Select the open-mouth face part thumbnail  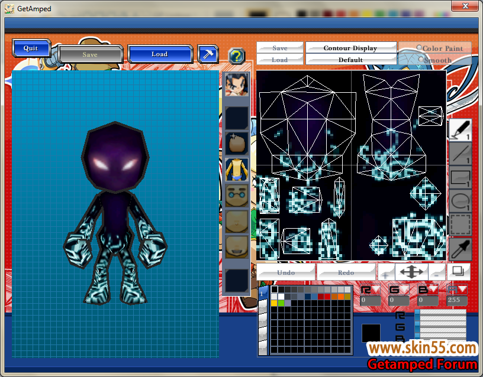click(236, 247)
